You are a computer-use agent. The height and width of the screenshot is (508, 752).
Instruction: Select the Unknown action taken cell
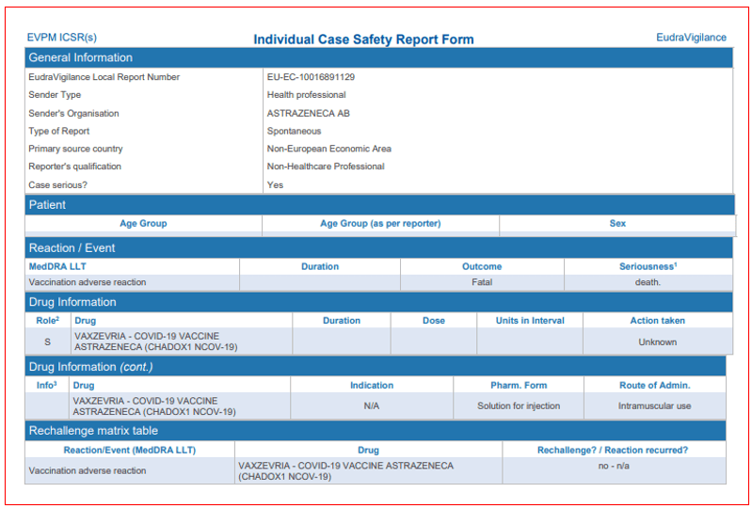657,342
